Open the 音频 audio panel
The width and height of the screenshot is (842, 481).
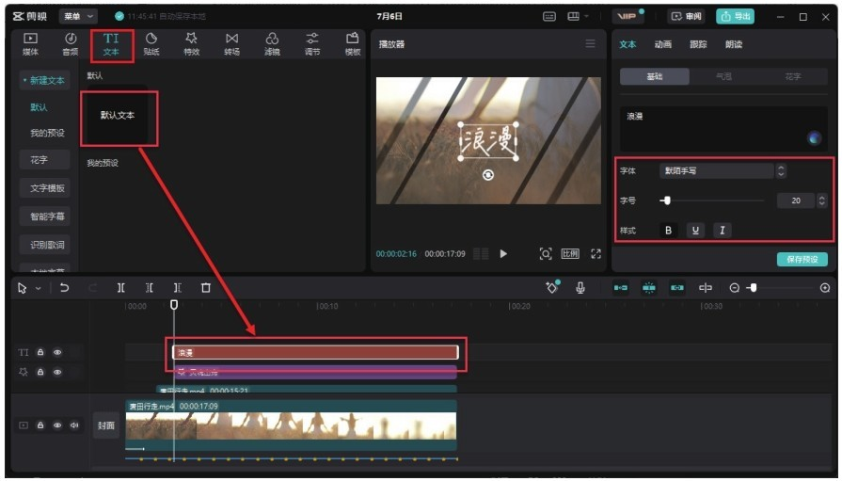click(x=71, y=44)
